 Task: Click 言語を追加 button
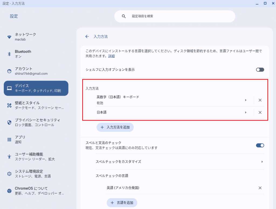[122, 203]
